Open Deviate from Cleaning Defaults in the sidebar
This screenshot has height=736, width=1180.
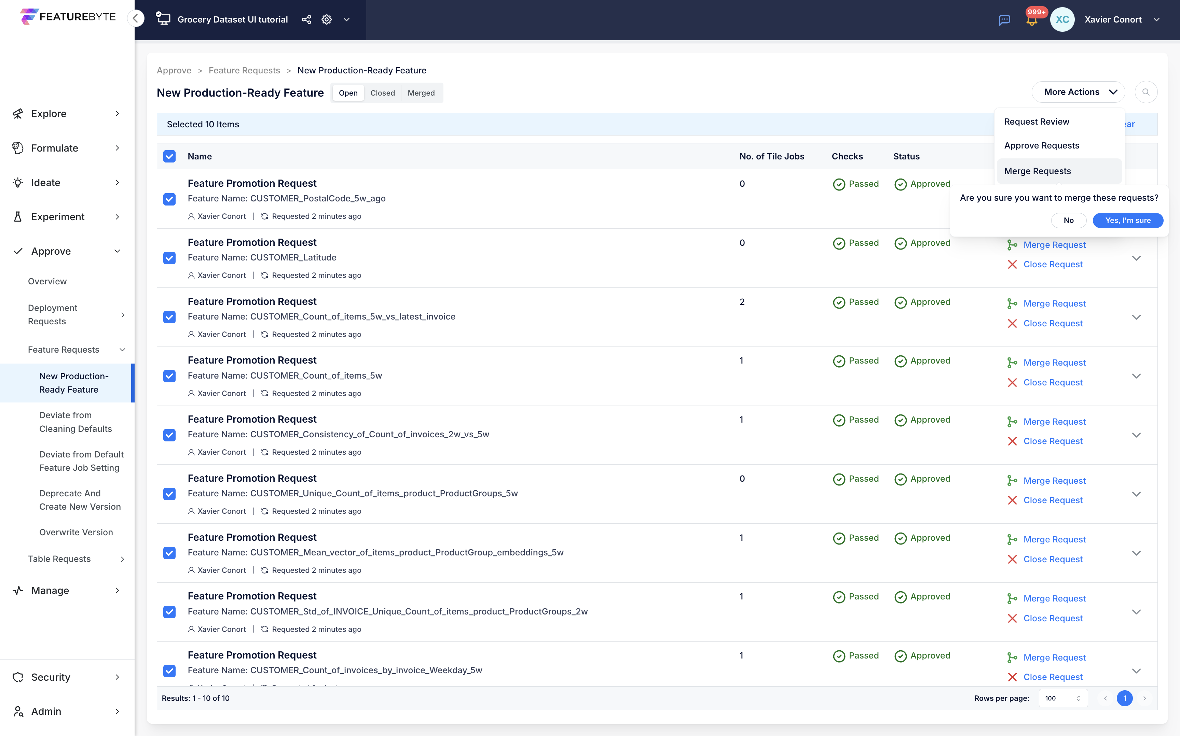point(76,422)
